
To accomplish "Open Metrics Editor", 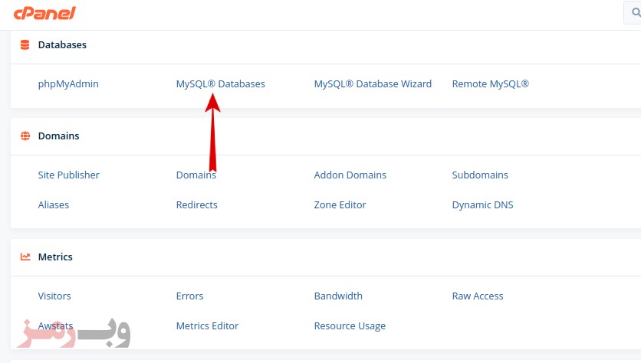I will click(x=207, y=325).
